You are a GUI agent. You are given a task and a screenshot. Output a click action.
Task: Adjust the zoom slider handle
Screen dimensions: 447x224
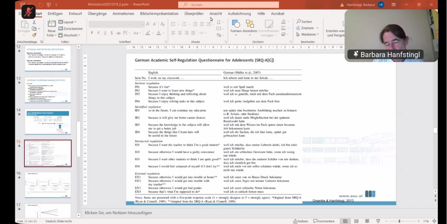(x=399, y=221)
